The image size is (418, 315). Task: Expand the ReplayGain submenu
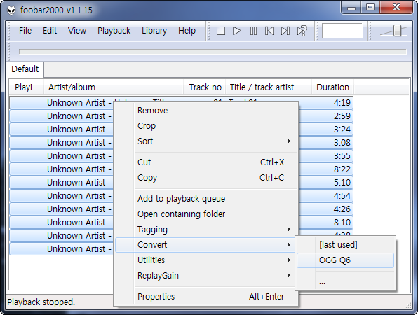point(205,276)
